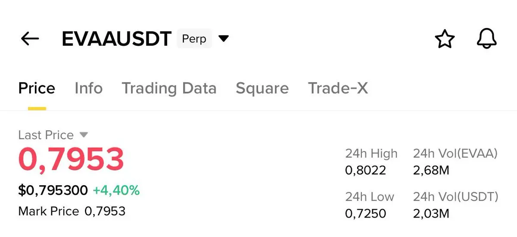This screenshot has width=517, height=237.
Task: Tap the large red 0,7953 price
Action: 71,159
